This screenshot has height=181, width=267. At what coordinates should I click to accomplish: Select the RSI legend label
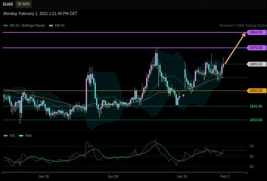pyautogui.click(x=12, y=136)
